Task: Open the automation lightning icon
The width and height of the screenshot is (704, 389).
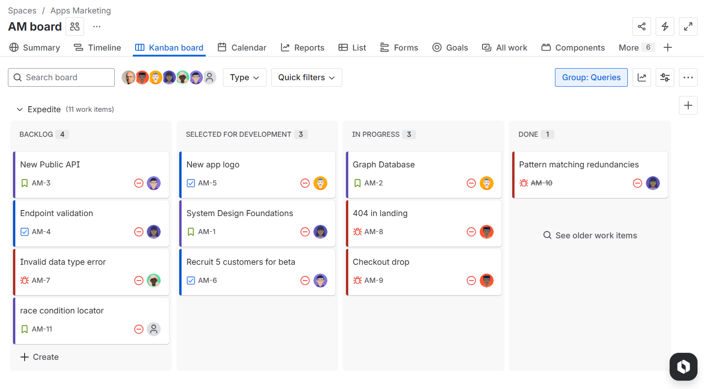Action: tap(665, 26)
